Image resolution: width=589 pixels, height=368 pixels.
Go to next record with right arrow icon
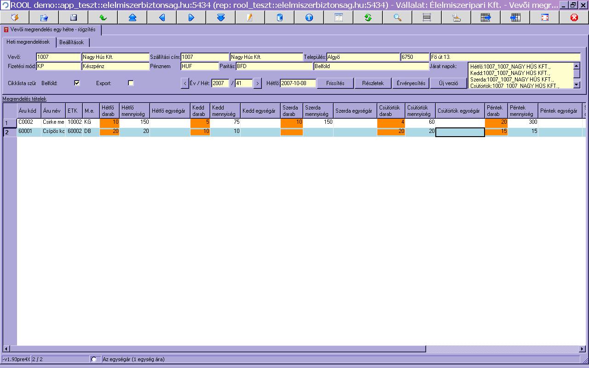191,17
